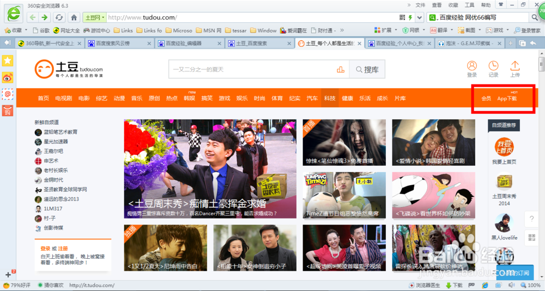Open the 飞碟说 video thumbnail
The height and width of the screenshot is (291, 545).
click(433, 195)
